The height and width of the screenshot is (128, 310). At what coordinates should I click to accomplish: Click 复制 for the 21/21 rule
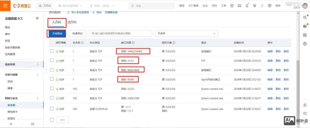(278, 61)
